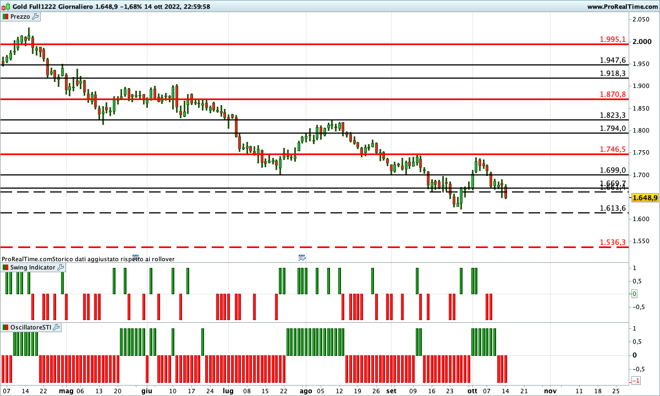Viewport: 660px width, 396px height.
Task: Click the OscillatoreSTI value tag -1
Action: [635, 381]
